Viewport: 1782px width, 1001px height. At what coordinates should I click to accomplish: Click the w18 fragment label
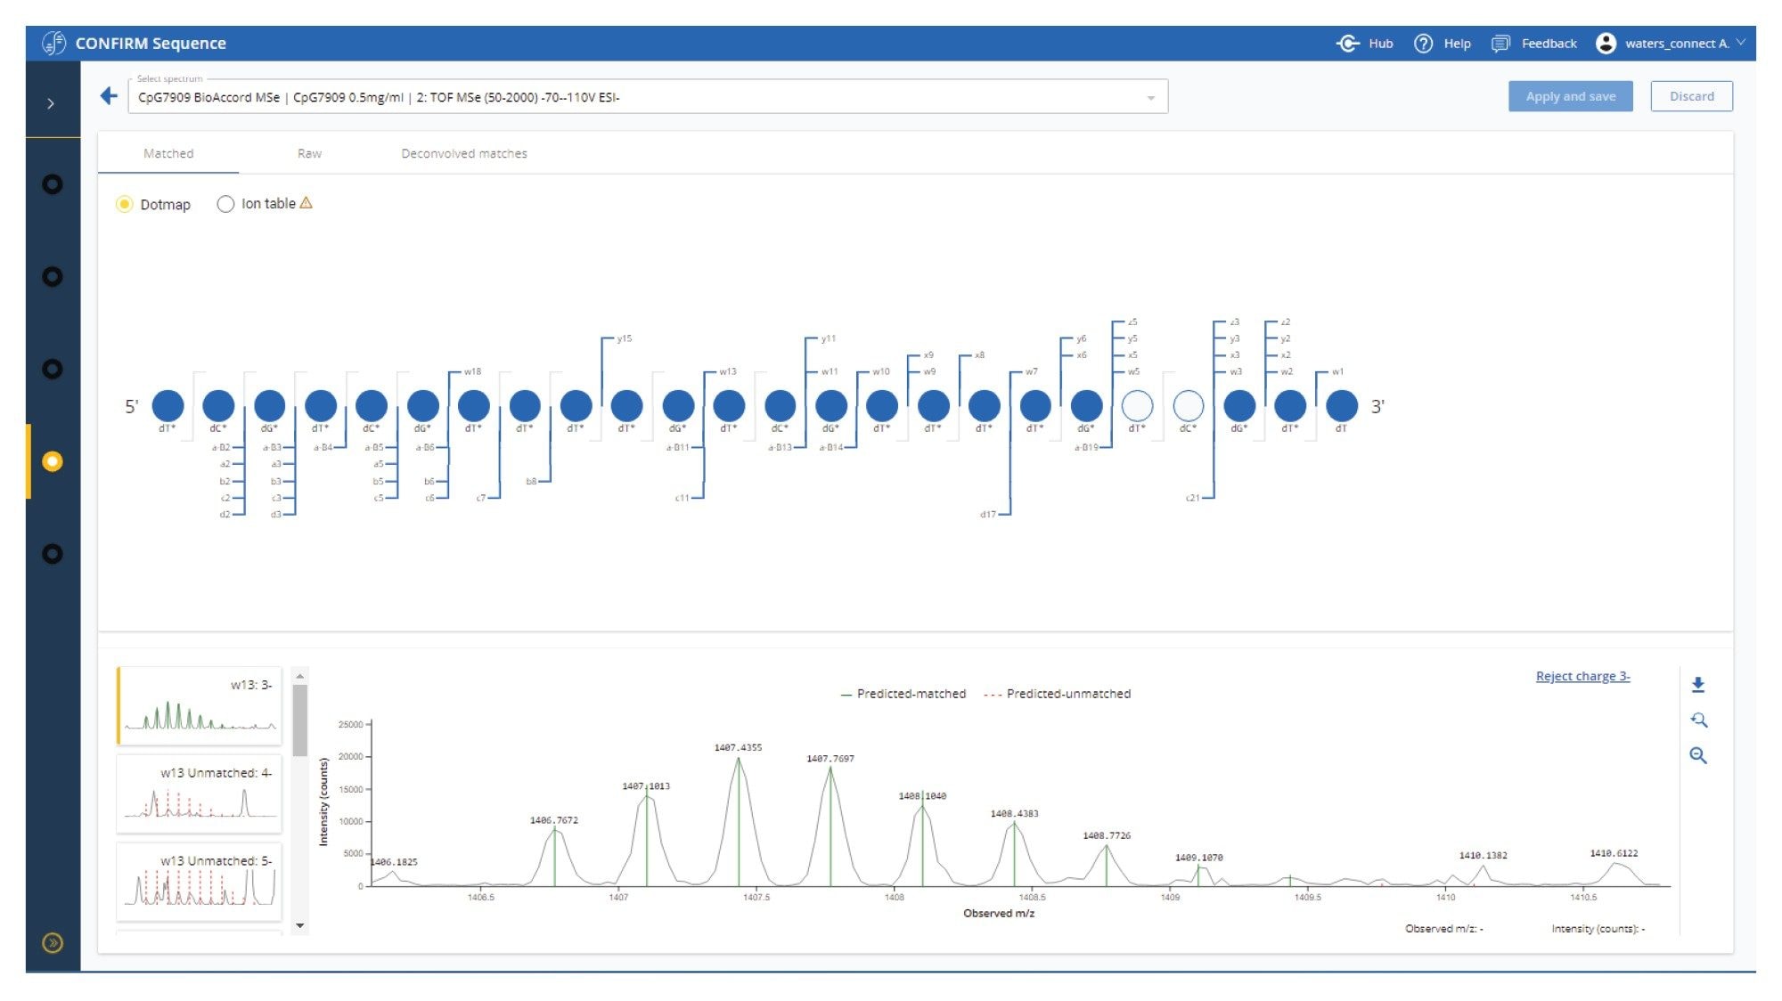(472, 371)
